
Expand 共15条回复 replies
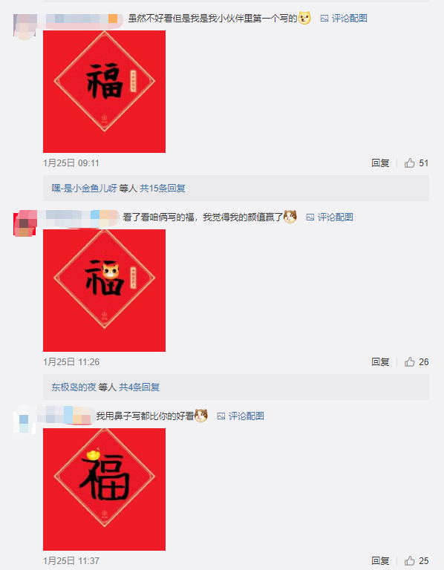[163, 189]
